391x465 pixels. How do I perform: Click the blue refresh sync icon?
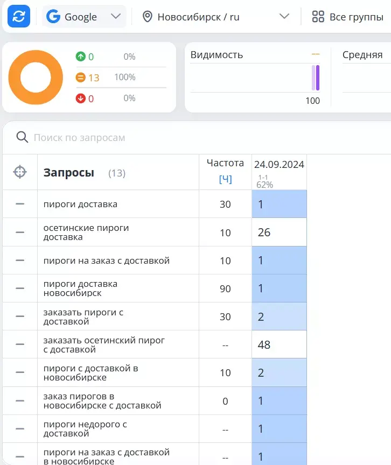(x=19, y=16)
